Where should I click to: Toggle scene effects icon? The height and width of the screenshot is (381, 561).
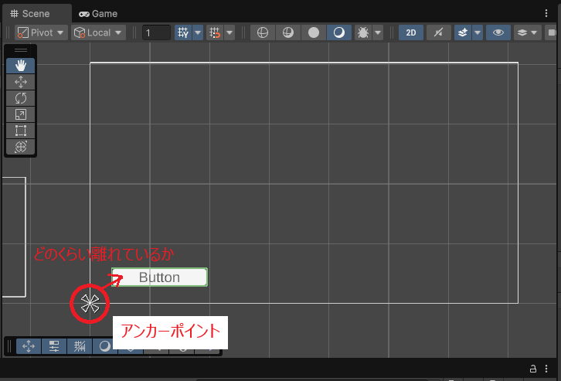point(463,32)
